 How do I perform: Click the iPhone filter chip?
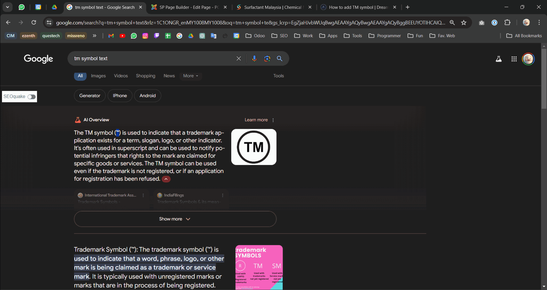120,96
